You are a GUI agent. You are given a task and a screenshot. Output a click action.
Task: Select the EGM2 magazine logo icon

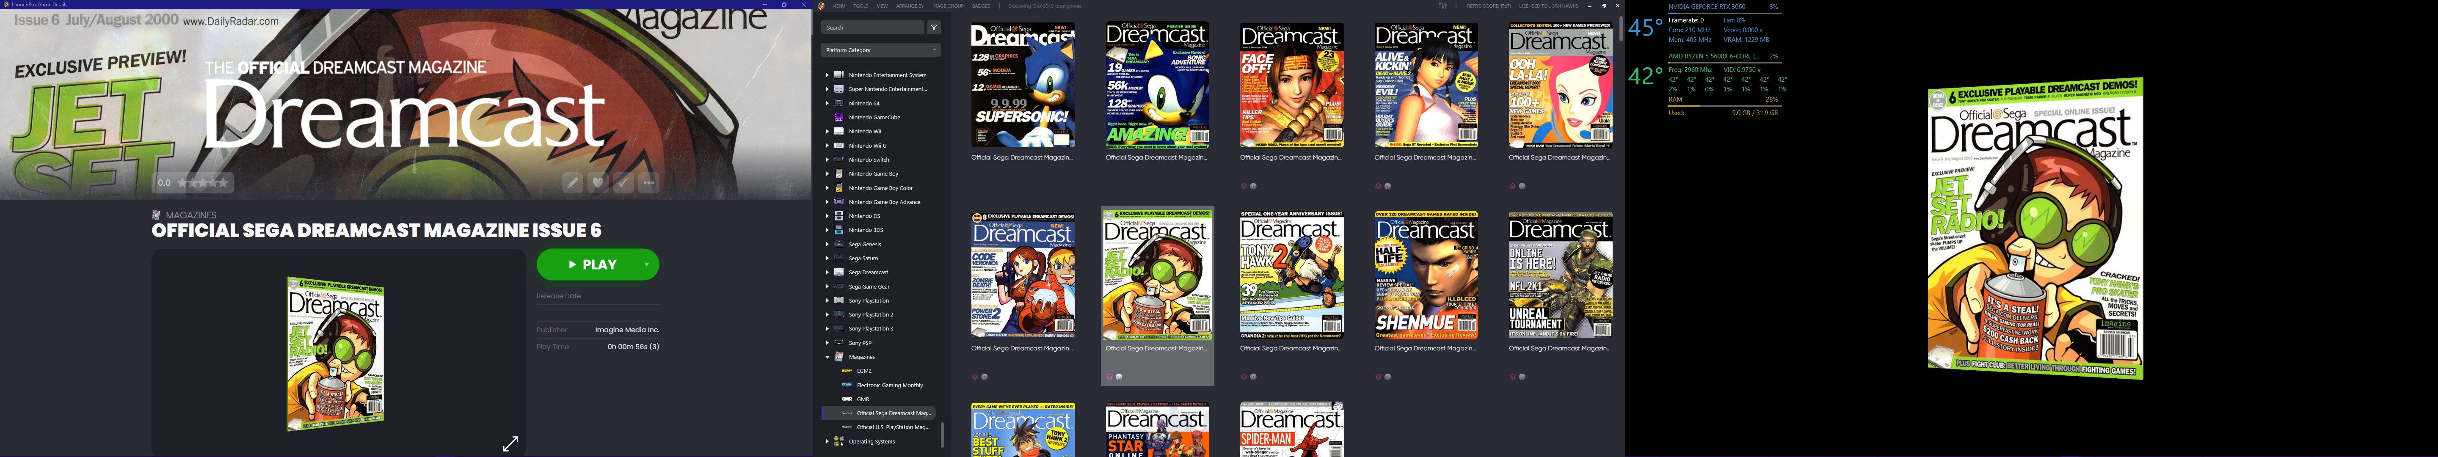tap(846, 371)
